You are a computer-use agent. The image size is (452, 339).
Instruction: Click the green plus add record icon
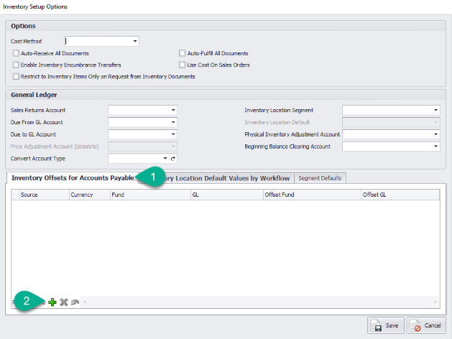click(52, 302)
